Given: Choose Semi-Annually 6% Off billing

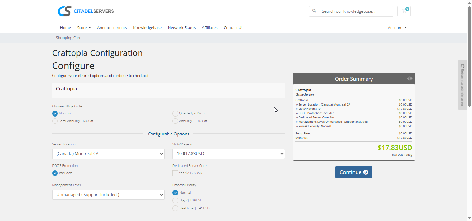Looking at the screenshot, I should 55,121.
